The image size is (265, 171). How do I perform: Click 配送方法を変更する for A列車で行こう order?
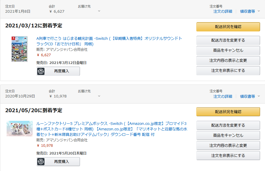coord(228,40)
